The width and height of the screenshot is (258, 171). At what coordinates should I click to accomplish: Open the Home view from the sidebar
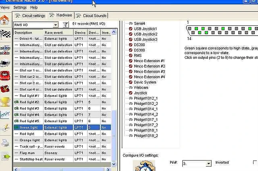click(x=5, y=20)
